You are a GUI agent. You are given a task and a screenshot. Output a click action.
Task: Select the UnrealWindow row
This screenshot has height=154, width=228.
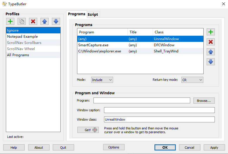coord(140,39)
